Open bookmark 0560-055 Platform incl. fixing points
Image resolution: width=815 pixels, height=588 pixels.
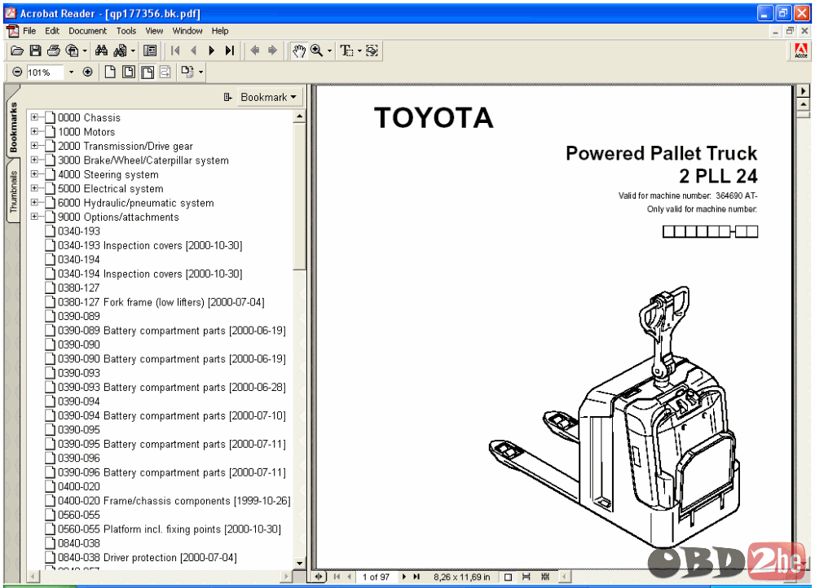click(x=169, y=529)
